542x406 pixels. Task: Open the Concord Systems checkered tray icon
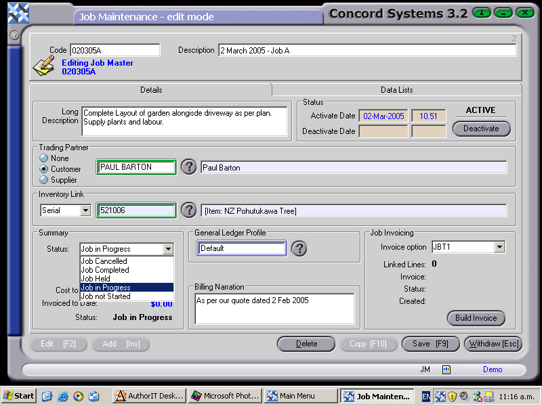pyautogui.click(x=440, y=396)
